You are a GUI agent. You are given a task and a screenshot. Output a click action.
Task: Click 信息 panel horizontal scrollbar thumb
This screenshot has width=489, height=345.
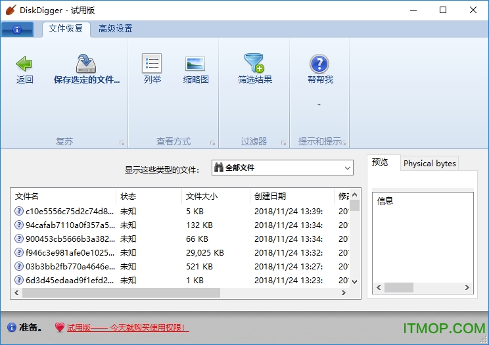(x=399, y=287)
